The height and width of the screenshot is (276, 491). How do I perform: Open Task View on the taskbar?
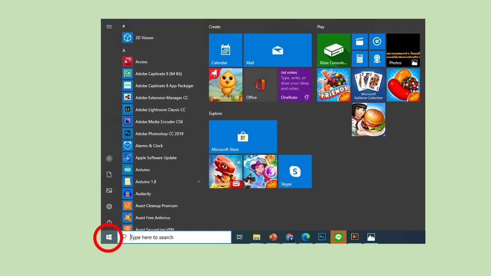pos(240,237)
